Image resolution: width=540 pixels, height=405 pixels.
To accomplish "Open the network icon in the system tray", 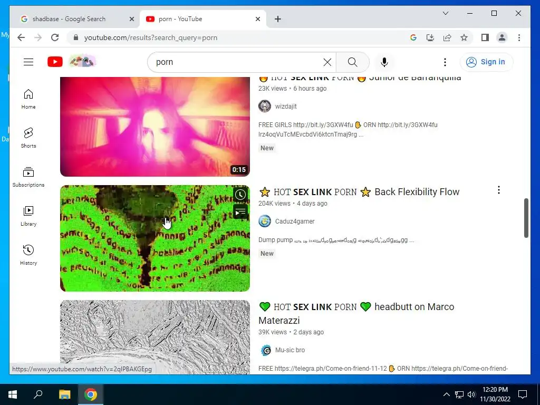I will (459, 394).
